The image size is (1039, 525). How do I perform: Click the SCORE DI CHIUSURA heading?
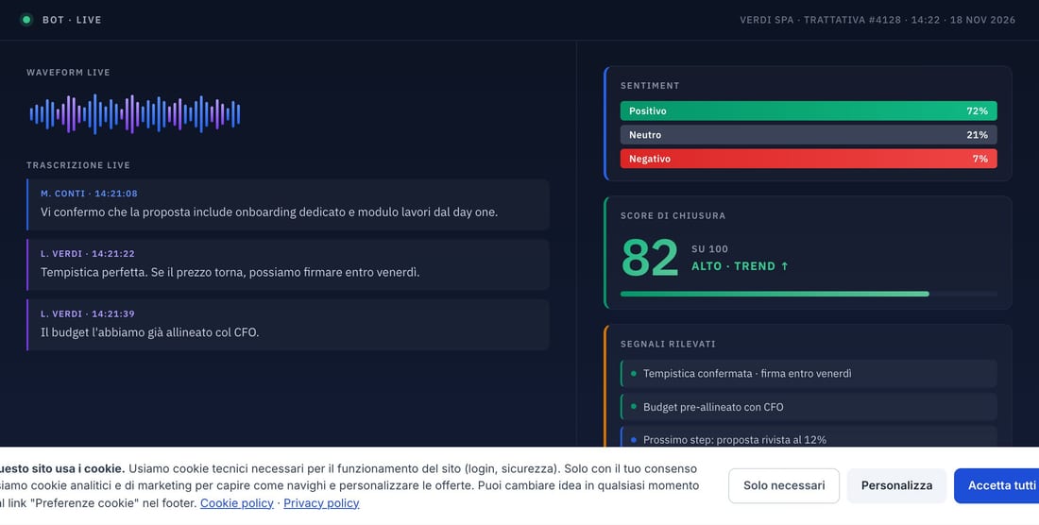pos(673,215)
